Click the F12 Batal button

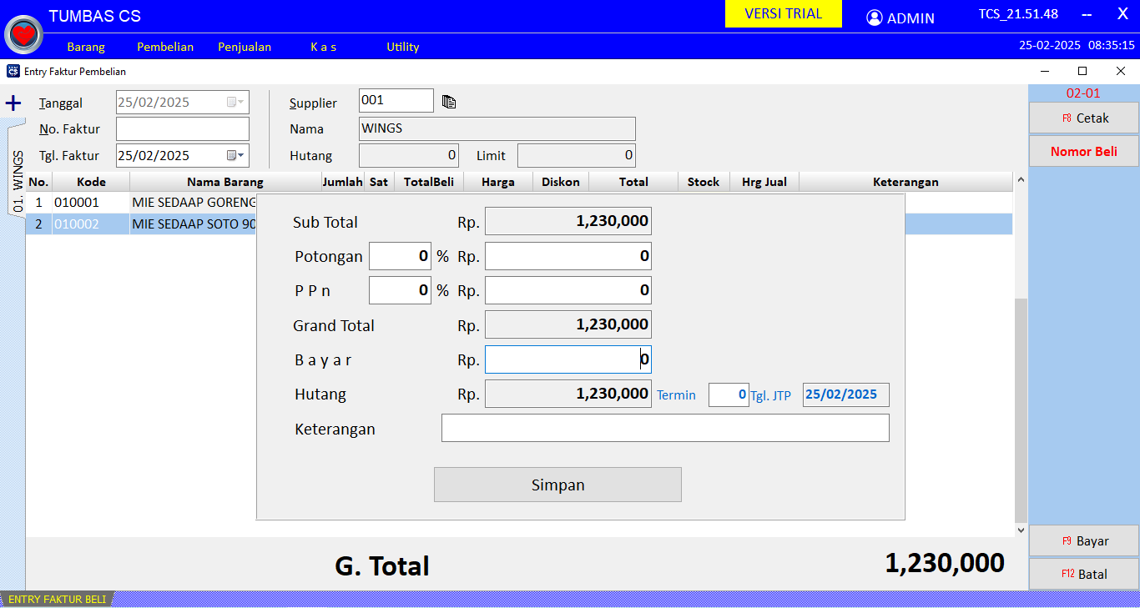[1083, 574]
